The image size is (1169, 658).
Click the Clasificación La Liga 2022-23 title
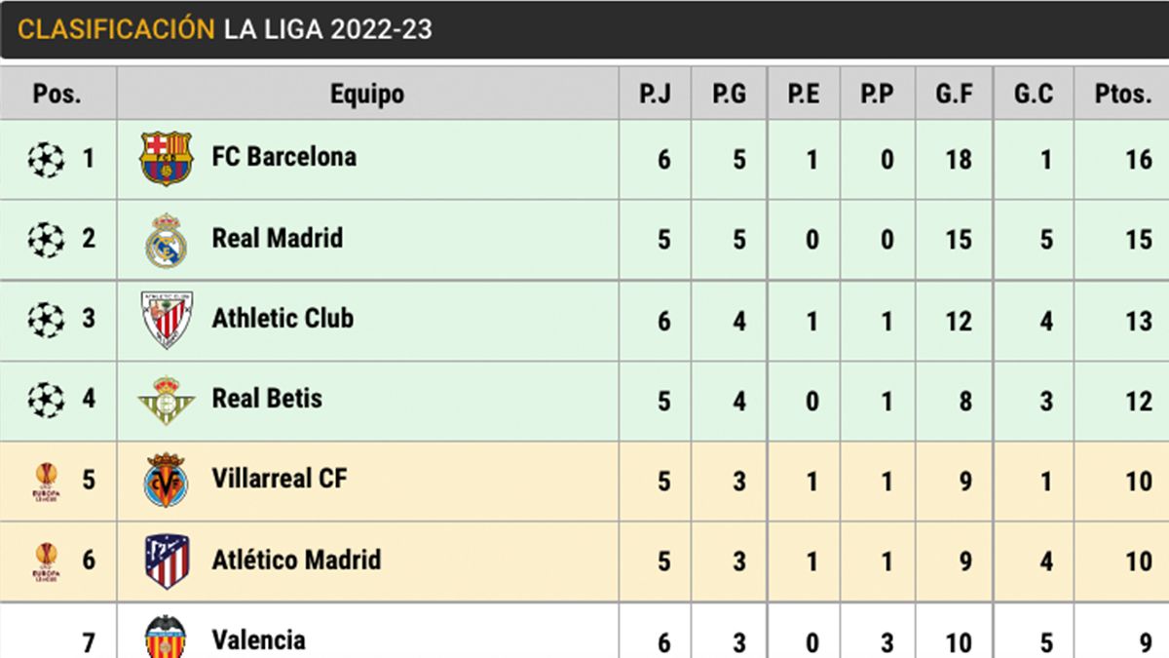pyautogui.click(x=224, y=29)
